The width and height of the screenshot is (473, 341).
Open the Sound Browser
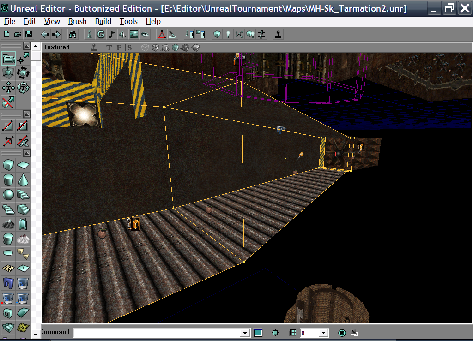coord(122,34)
